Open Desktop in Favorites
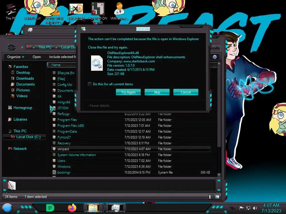The height and width of the screenshot is (214, 286). coord(23,72)
